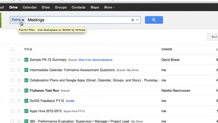Open 360 - Performance Evaluation form
218x123 pixels.
point(79,121)
